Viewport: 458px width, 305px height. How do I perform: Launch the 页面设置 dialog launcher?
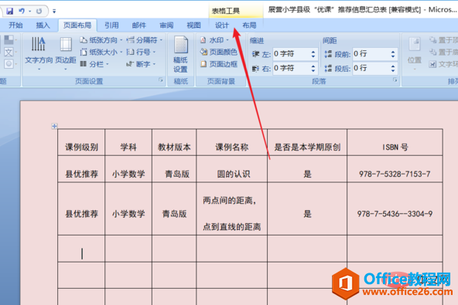click(x=161, y=80)
